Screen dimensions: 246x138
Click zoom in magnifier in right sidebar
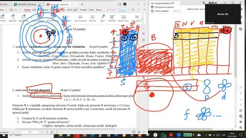pos(241,122)
